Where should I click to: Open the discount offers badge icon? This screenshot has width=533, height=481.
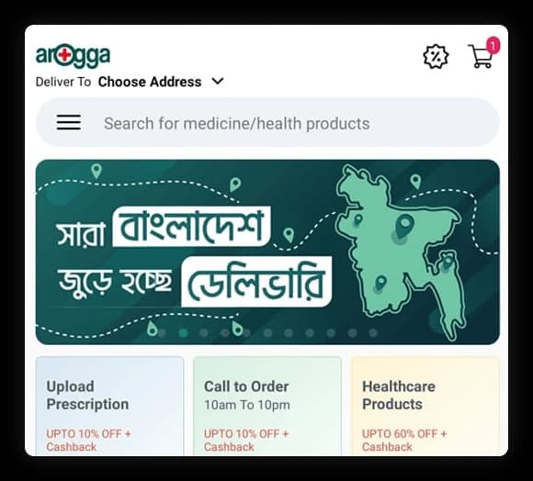tap(436, 57)
